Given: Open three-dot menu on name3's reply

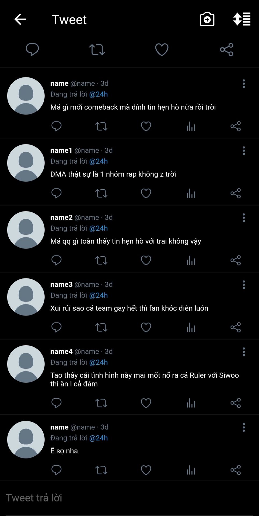Looking at the screenshot, I should tap(244, 285).
